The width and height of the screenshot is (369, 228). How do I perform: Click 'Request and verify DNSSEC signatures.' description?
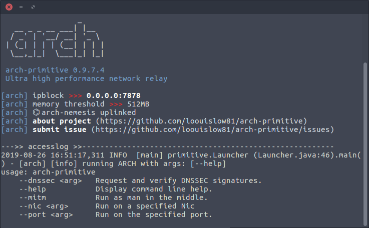point(179,181)
